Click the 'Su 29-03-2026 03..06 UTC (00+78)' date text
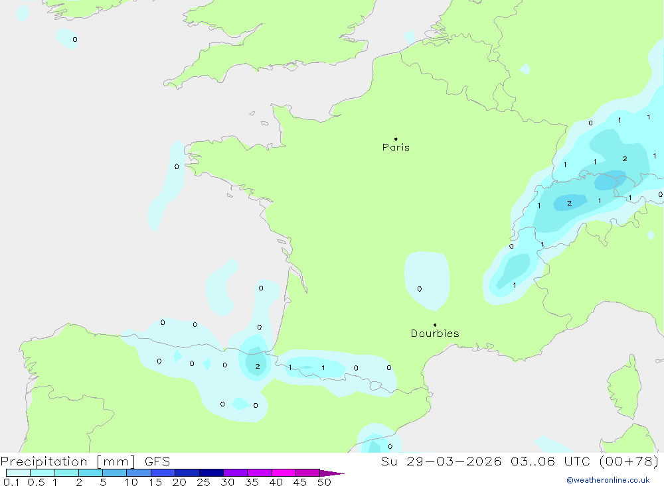The height and width of the screenshot is (486, 664). pos(520,461)
